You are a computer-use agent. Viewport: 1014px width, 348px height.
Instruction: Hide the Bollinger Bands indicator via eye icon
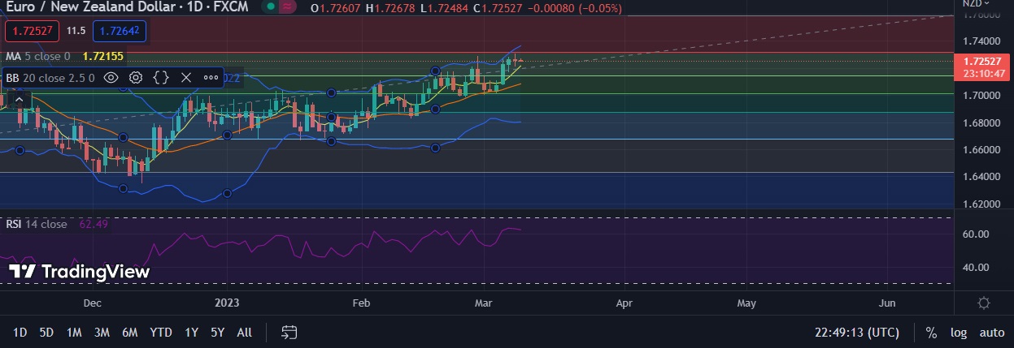(x=112, y=78)
